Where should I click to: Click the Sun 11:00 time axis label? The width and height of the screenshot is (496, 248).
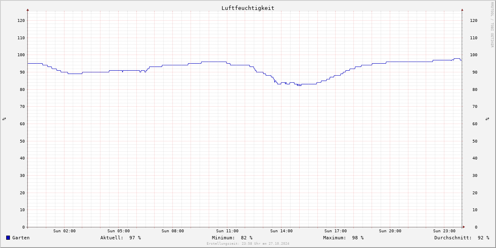click(x=227, y=231)
